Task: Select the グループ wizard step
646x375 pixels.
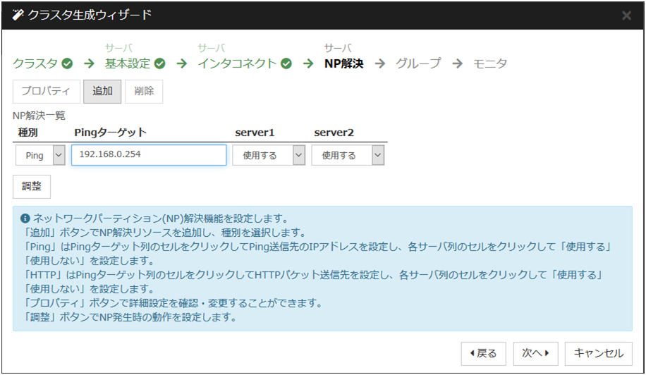Action: (x=418, y=63)
